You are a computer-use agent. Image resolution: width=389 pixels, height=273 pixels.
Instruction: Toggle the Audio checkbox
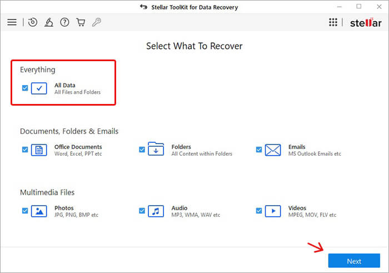point(142,211)
